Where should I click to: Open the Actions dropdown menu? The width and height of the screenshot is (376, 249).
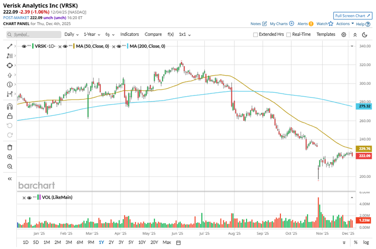tap(345, 23)
